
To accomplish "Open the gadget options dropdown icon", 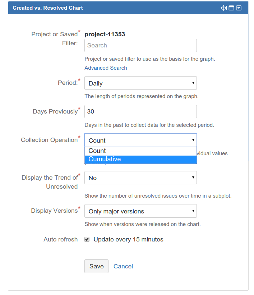I will [x=239, y=8].
